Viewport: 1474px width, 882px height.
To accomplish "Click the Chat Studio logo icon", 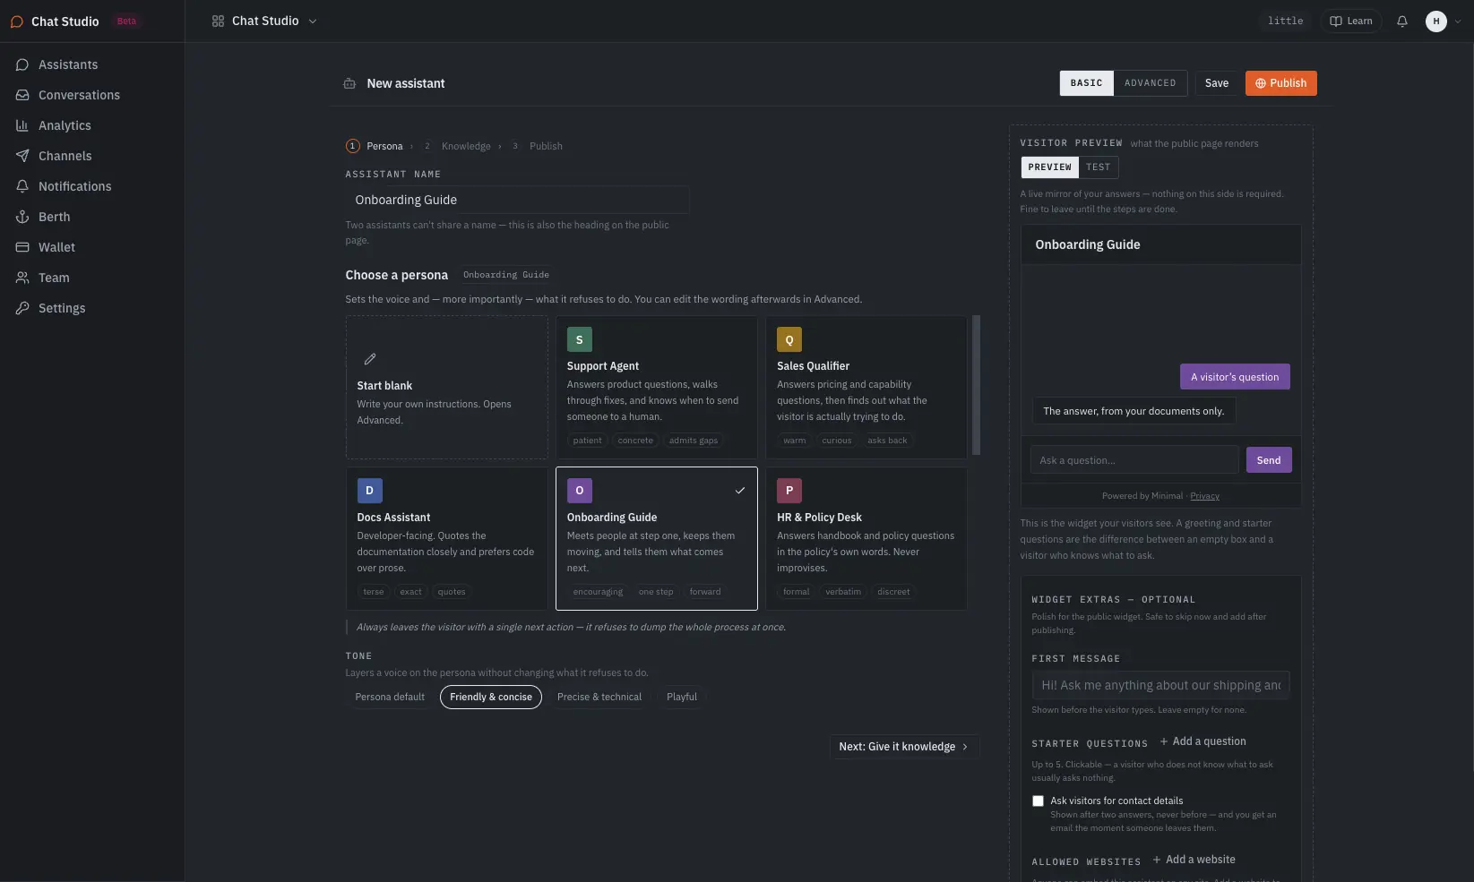I will click(x=17, y=21).
